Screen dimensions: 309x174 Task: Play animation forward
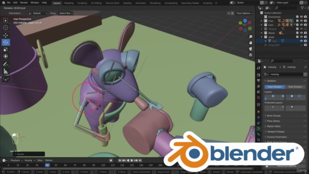pyautogui.click(x=132, y=160)
